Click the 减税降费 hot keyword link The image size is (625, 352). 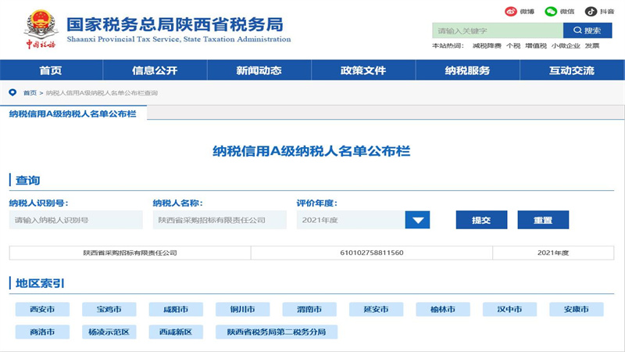(487, 46)
